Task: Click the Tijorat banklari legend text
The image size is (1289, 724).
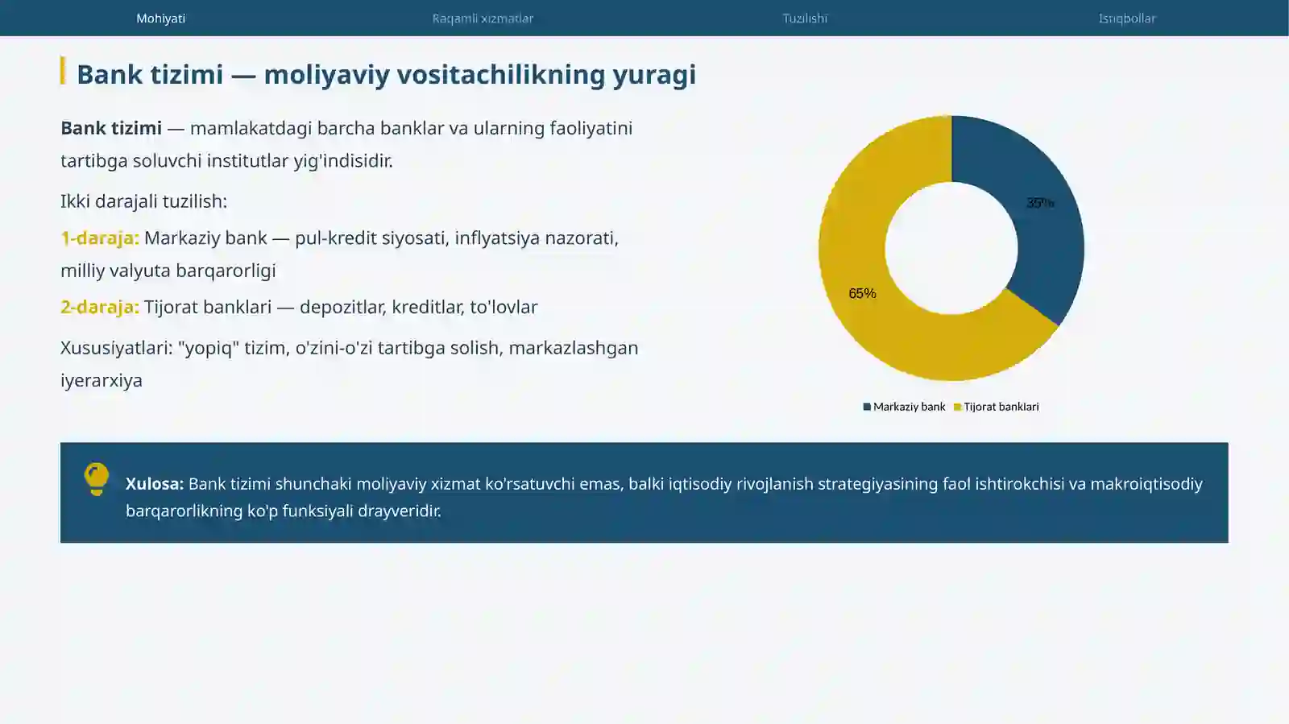Action: pos(1001,407)
